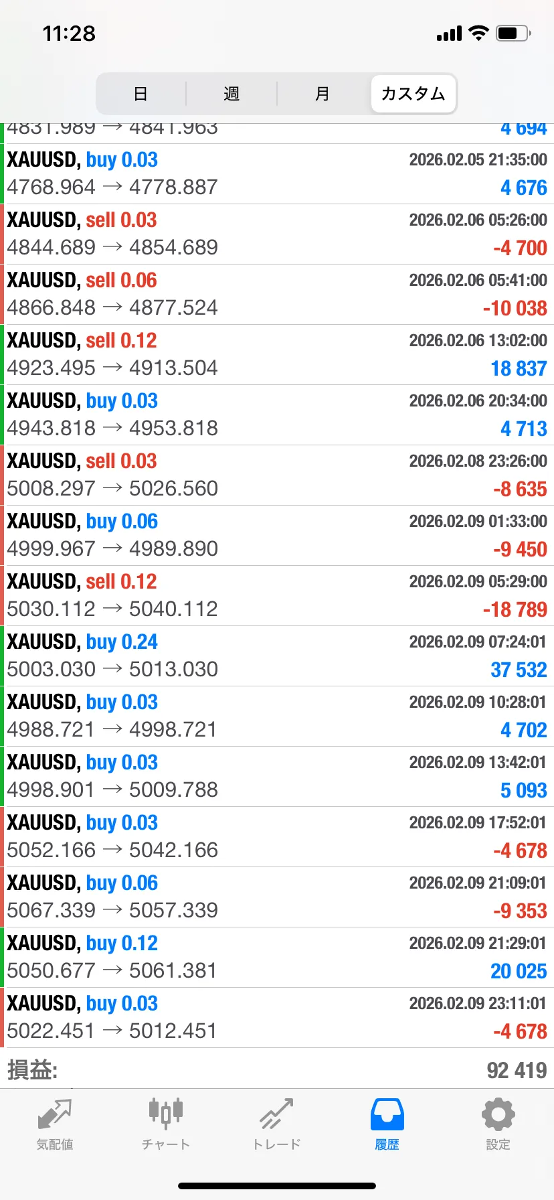
Task: Open the buy 0.12 trade with profit 20 025
Action: [x=277, y=957]
